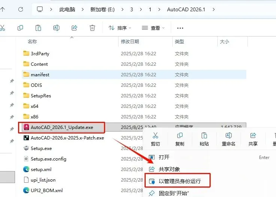
Task: Click the toolbar Copy icon
Action: point(20,28)
